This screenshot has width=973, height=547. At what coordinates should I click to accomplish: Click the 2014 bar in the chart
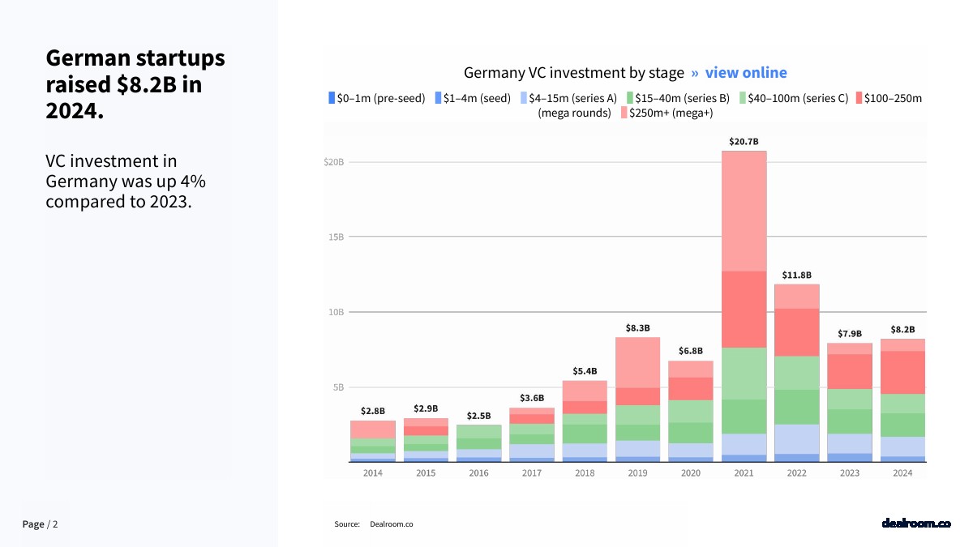(373, 442)
